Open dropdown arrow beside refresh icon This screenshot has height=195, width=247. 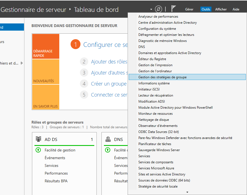click(x=151, y=9)
